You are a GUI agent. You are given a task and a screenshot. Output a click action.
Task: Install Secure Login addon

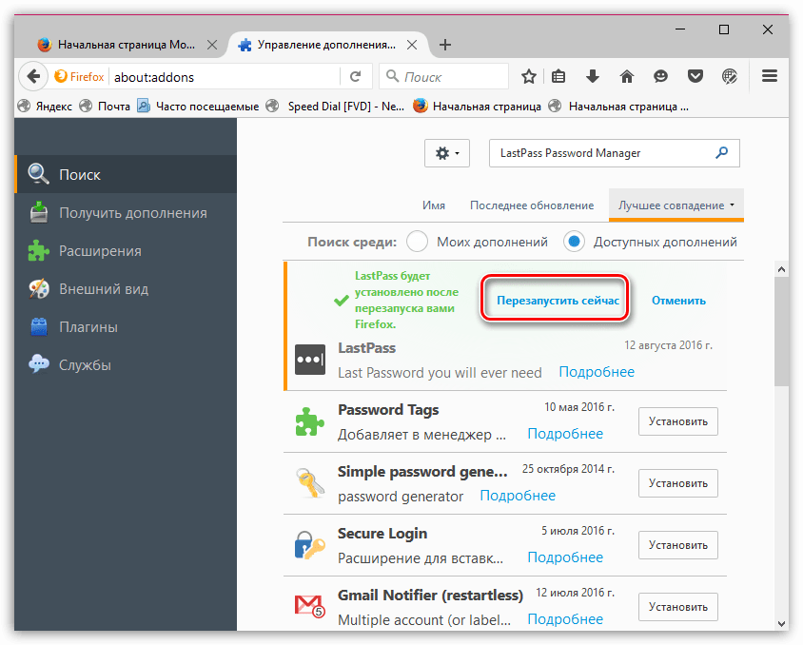click(x=678, y=545)
